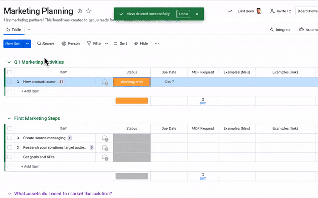The width and height of the screenshot is (318, 198).
Task: Check Research target audience row checkbox
Action: click(x=10, y=147)
